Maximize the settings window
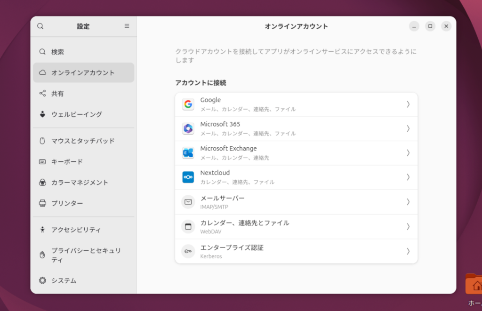Screen dimensions: 482x311 pos(430,26)
